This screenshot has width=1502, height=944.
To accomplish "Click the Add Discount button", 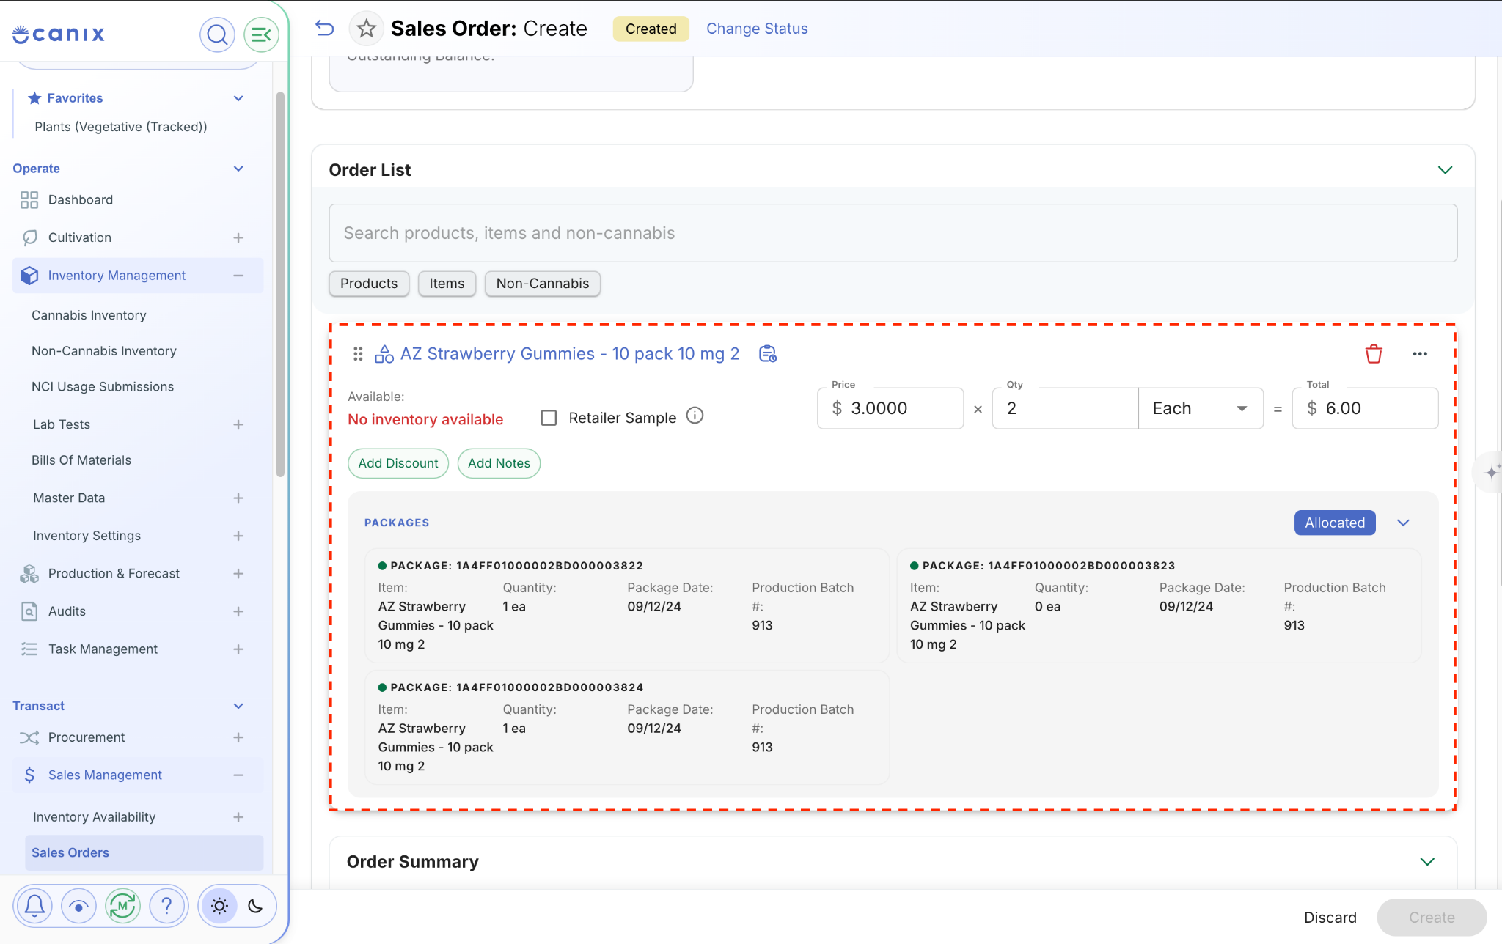I will pyautogui.click(x=398, y=463).
